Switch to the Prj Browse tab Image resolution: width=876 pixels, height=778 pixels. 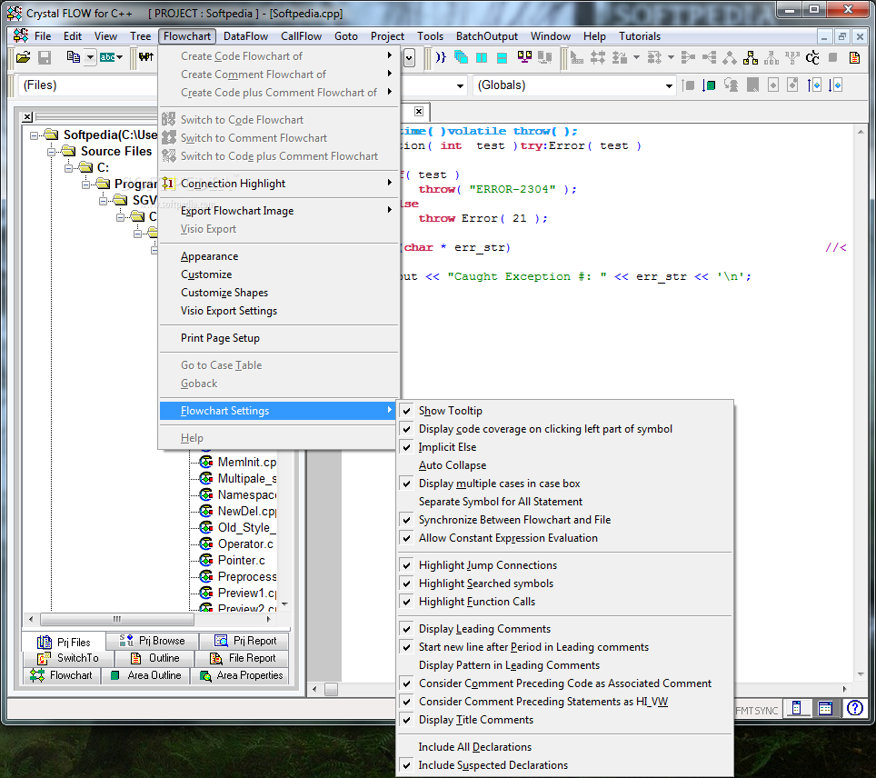152,641
